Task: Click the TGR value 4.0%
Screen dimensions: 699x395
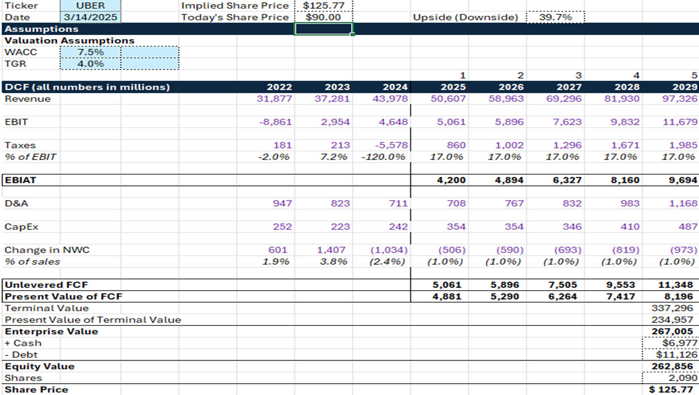Action: pos(91,63)
